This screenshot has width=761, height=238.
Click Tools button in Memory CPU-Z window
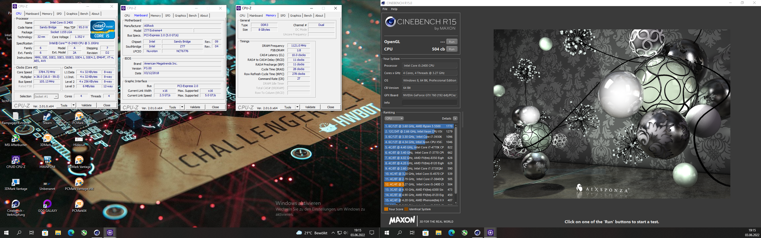click(288, 107)
